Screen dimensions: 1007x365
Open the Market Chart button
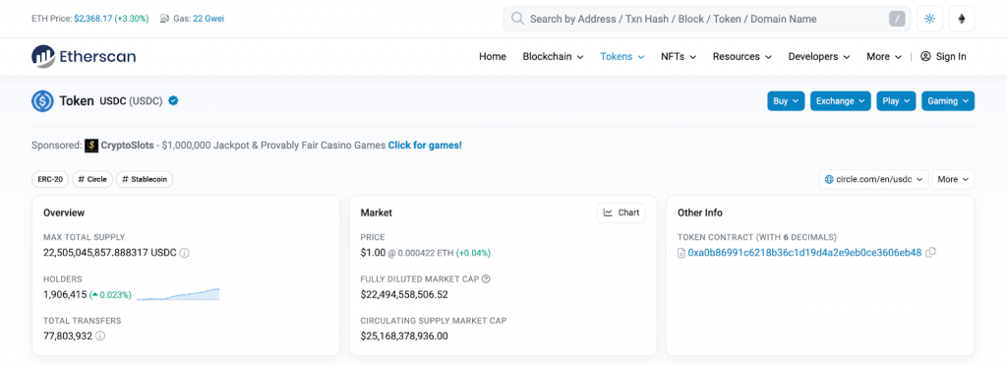622,213
